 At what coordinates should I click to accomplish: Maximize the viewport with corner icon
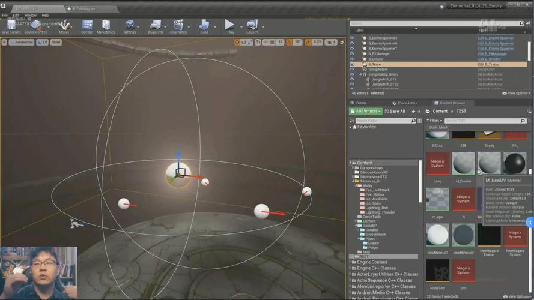pos(342,42)
